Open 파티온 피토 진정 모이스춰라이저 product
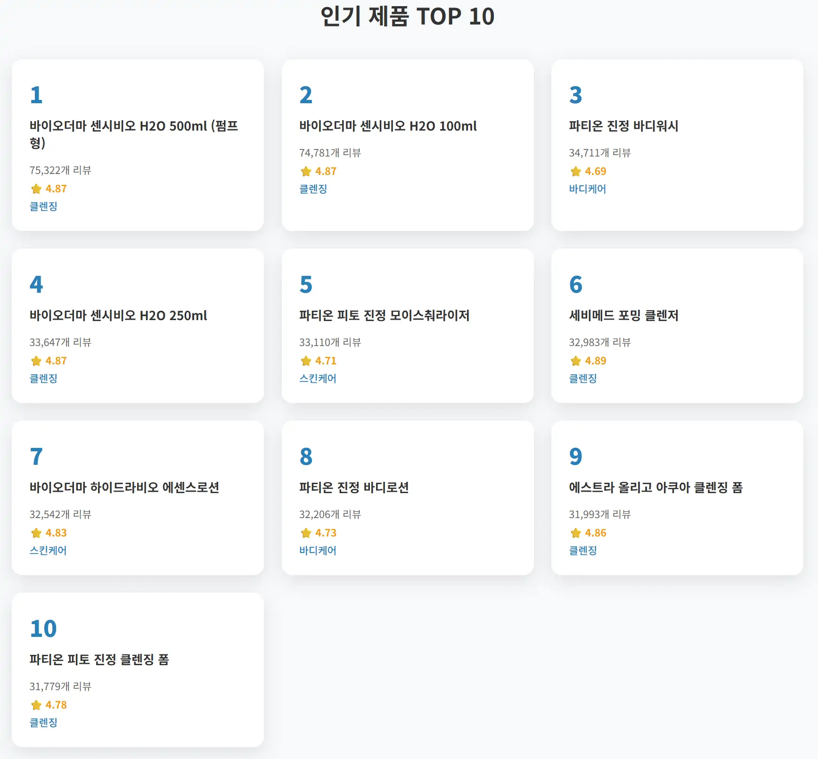Screen dimensions: 818x759 click(384, 315)
